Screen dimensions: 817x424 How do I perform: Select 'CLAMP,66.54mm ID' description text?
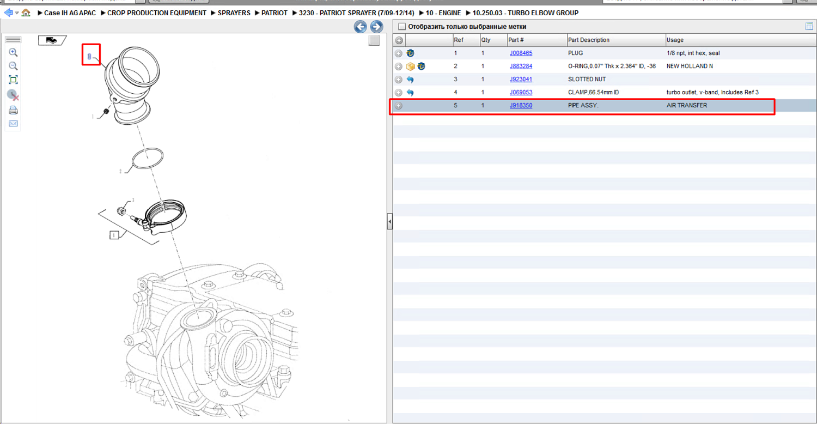(593, 93)
